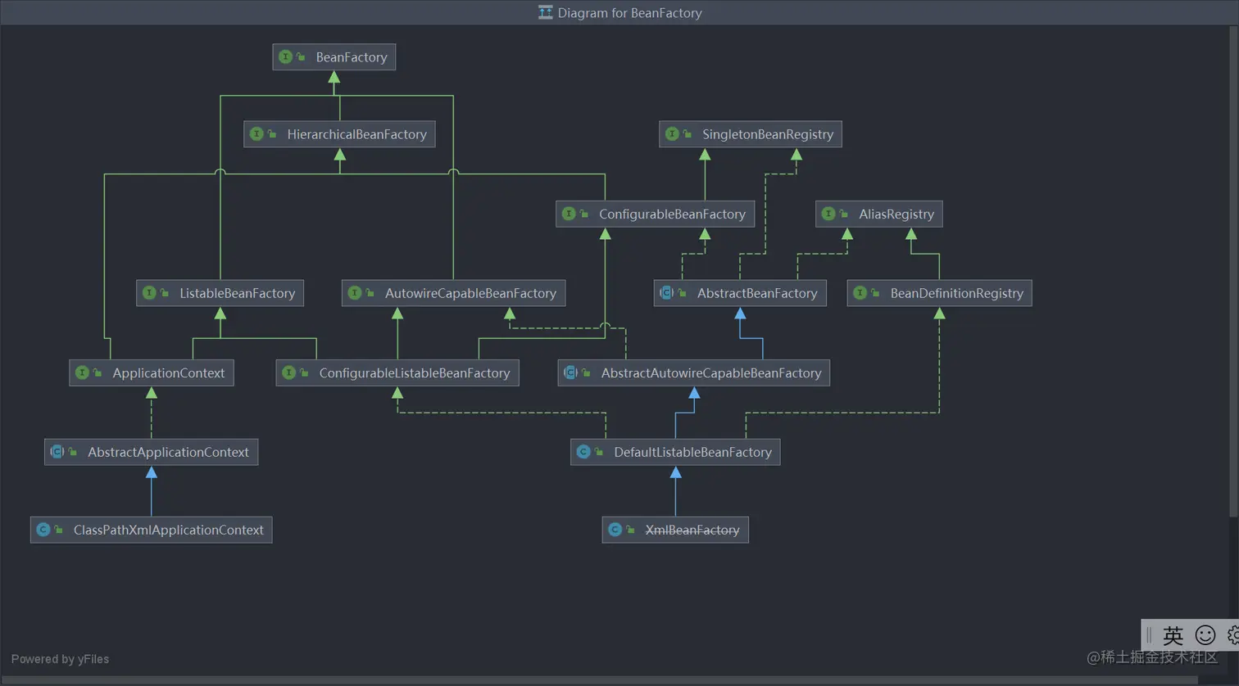Select the AutowireCapableBeanFactory node
The width and height of the screenshot is (1239, 686).
pyautogui.click(x=454, y=293)
